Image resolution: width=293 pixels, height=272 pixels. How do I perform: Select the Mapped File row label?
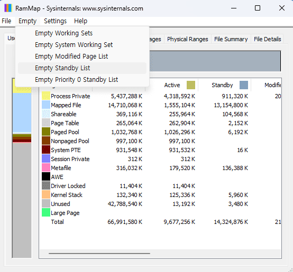coord(66,105)
